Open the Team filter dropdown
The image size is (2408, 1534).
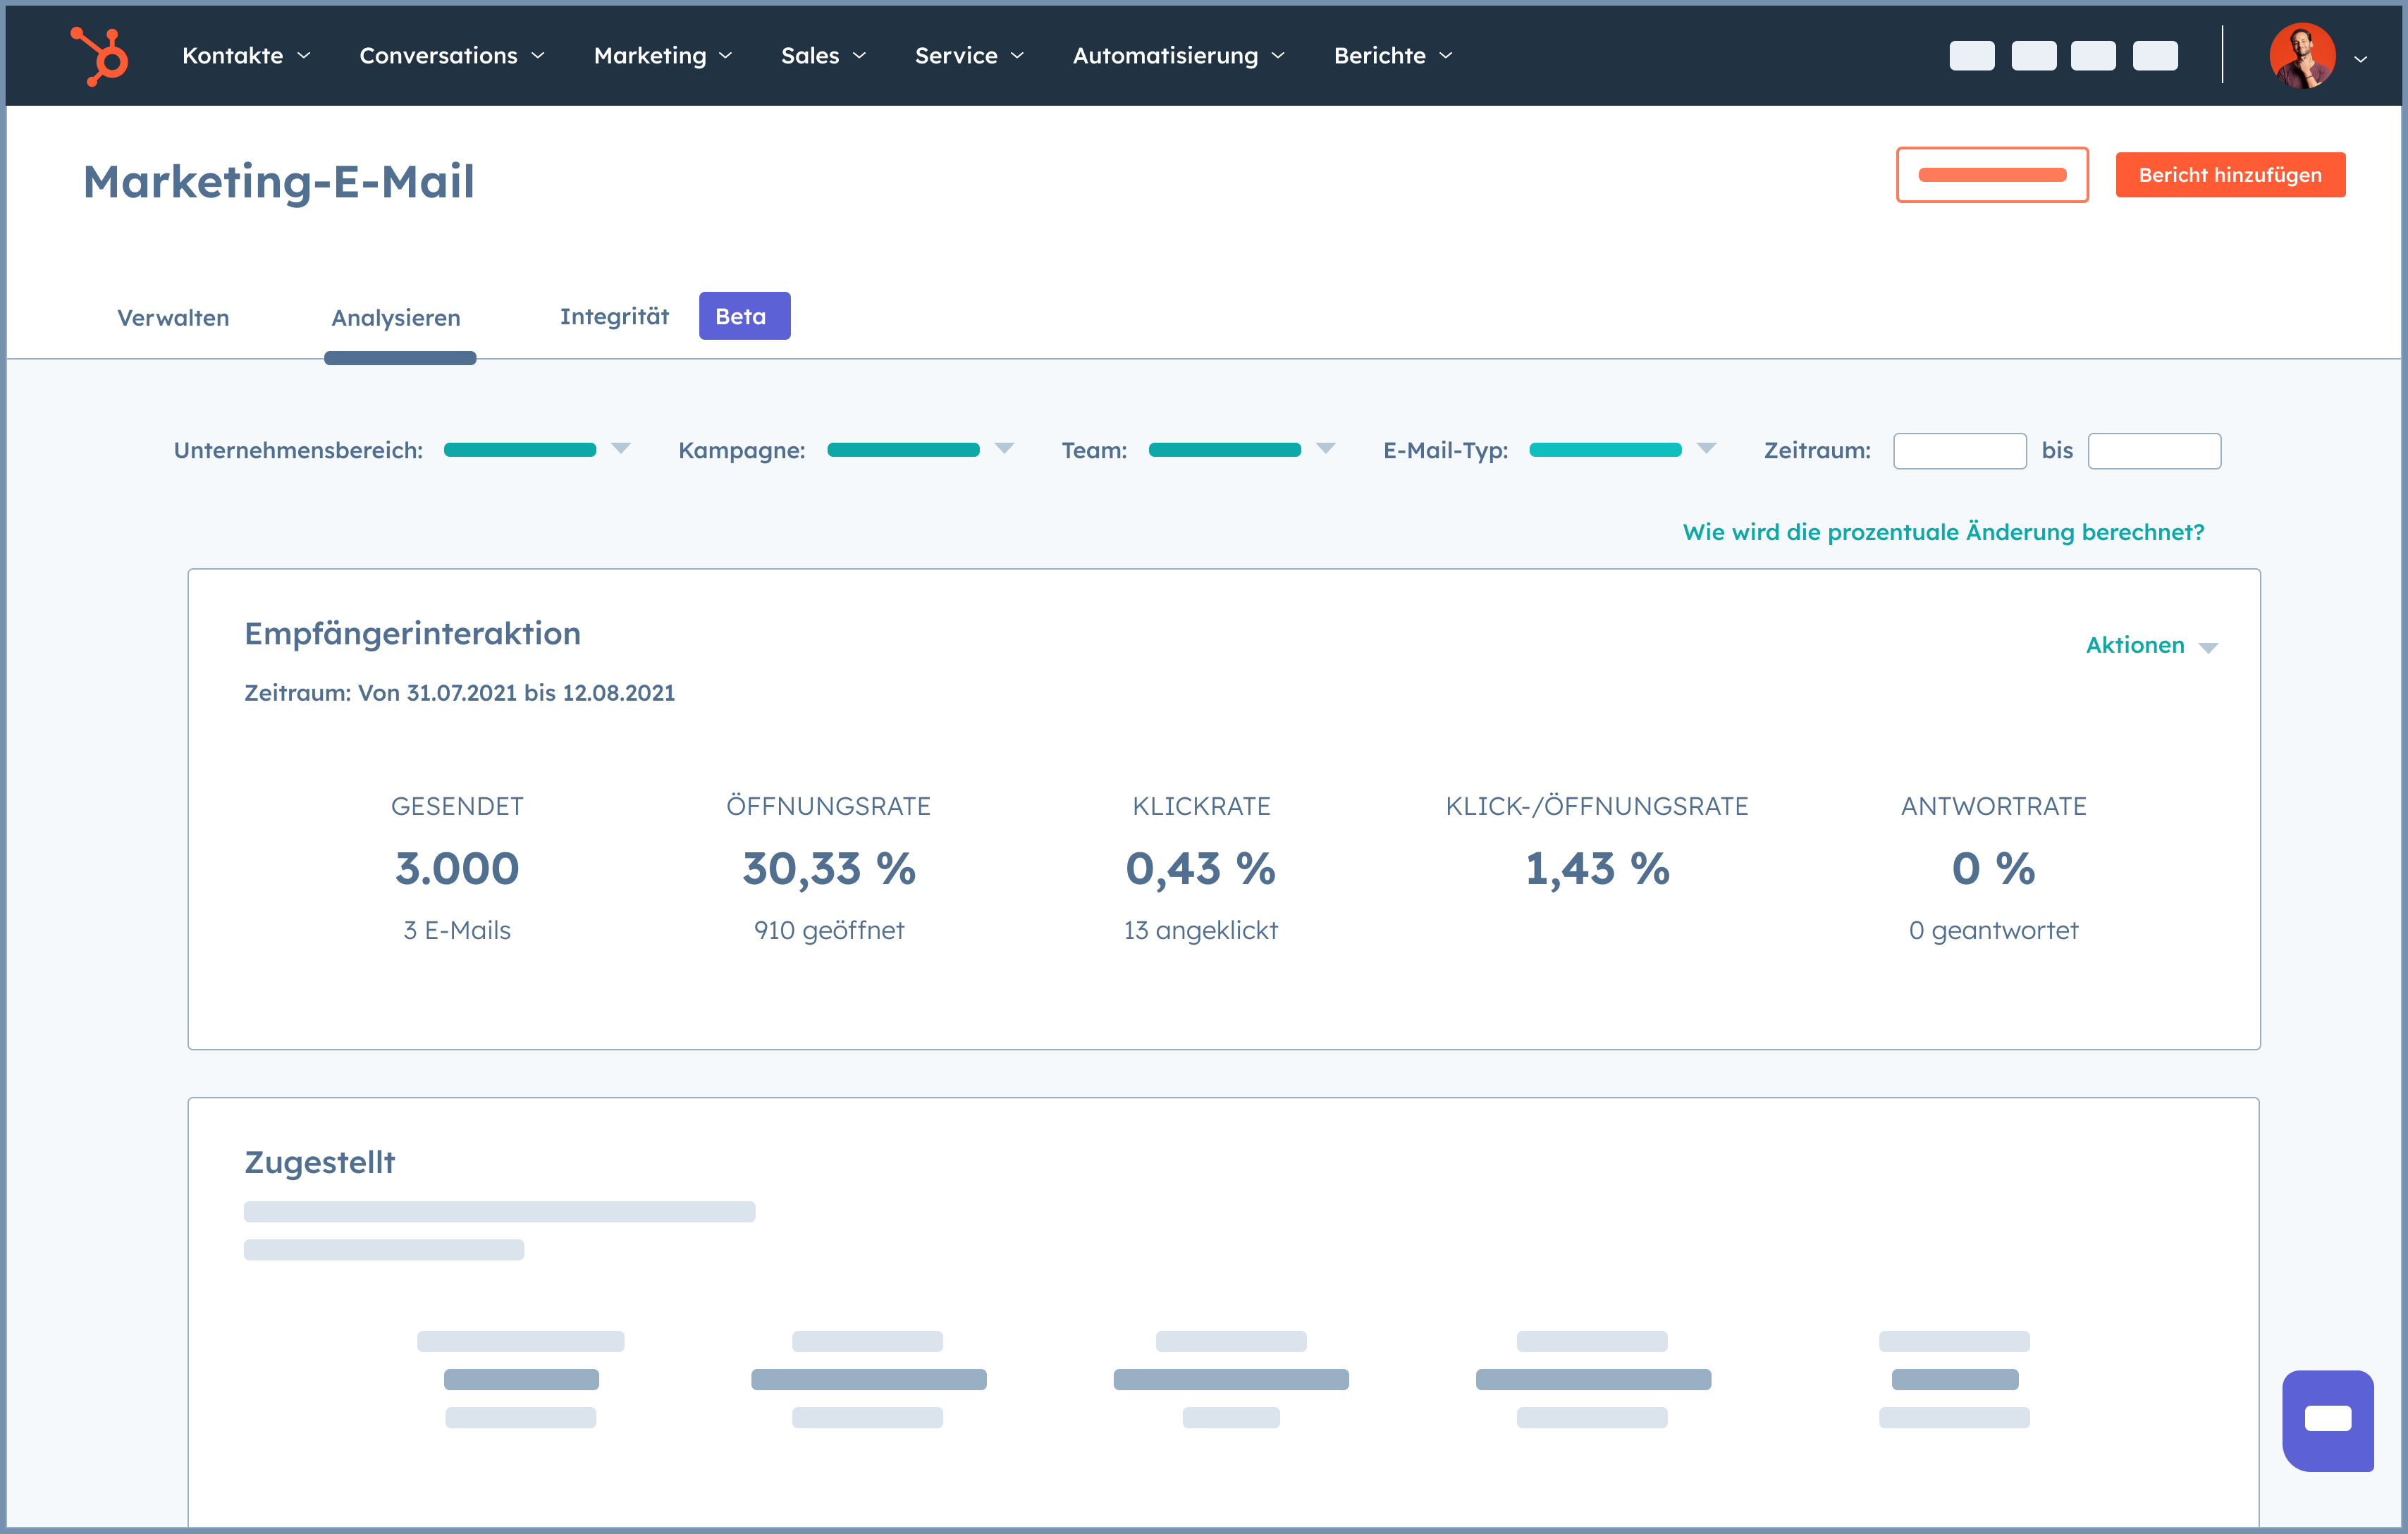pos(1326,450)
